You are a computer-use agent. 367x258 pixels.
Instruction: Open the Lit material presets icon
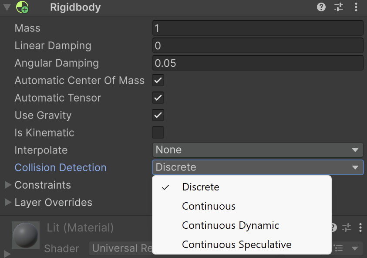pos(346,227)
